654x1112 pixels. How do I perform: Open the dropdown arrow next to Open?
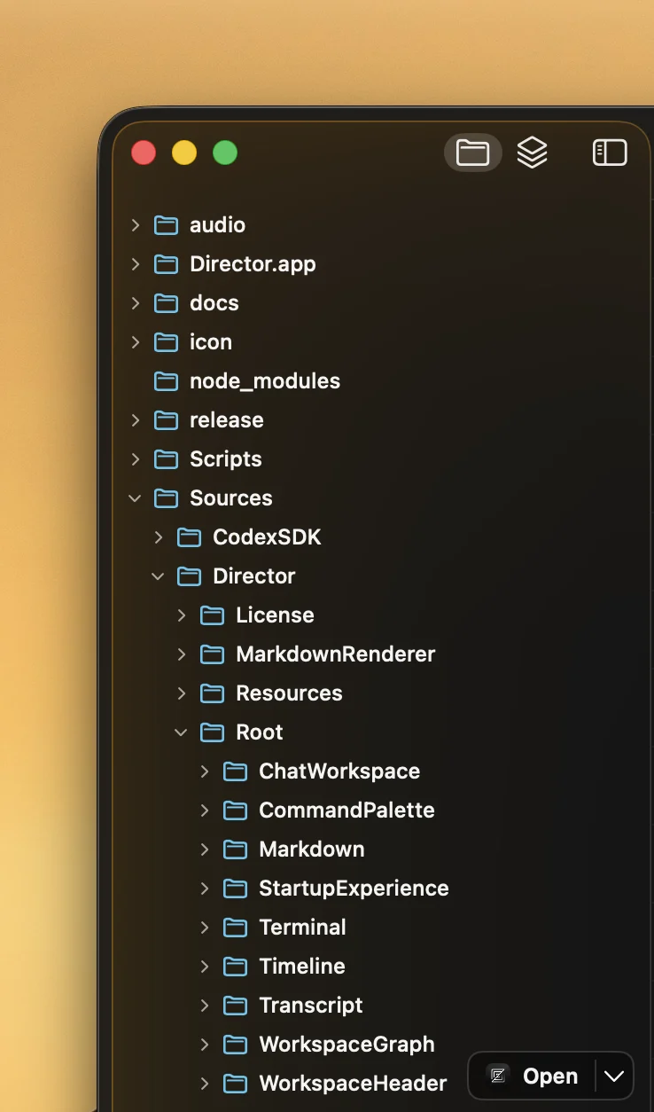pyautogui.click(x=614, y=1076)
